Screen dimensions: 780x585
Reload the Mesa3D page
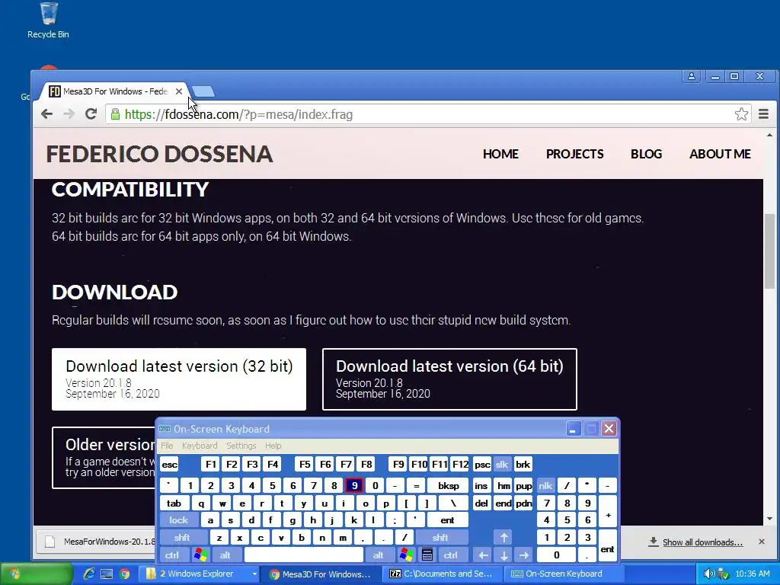click(91, 114)
